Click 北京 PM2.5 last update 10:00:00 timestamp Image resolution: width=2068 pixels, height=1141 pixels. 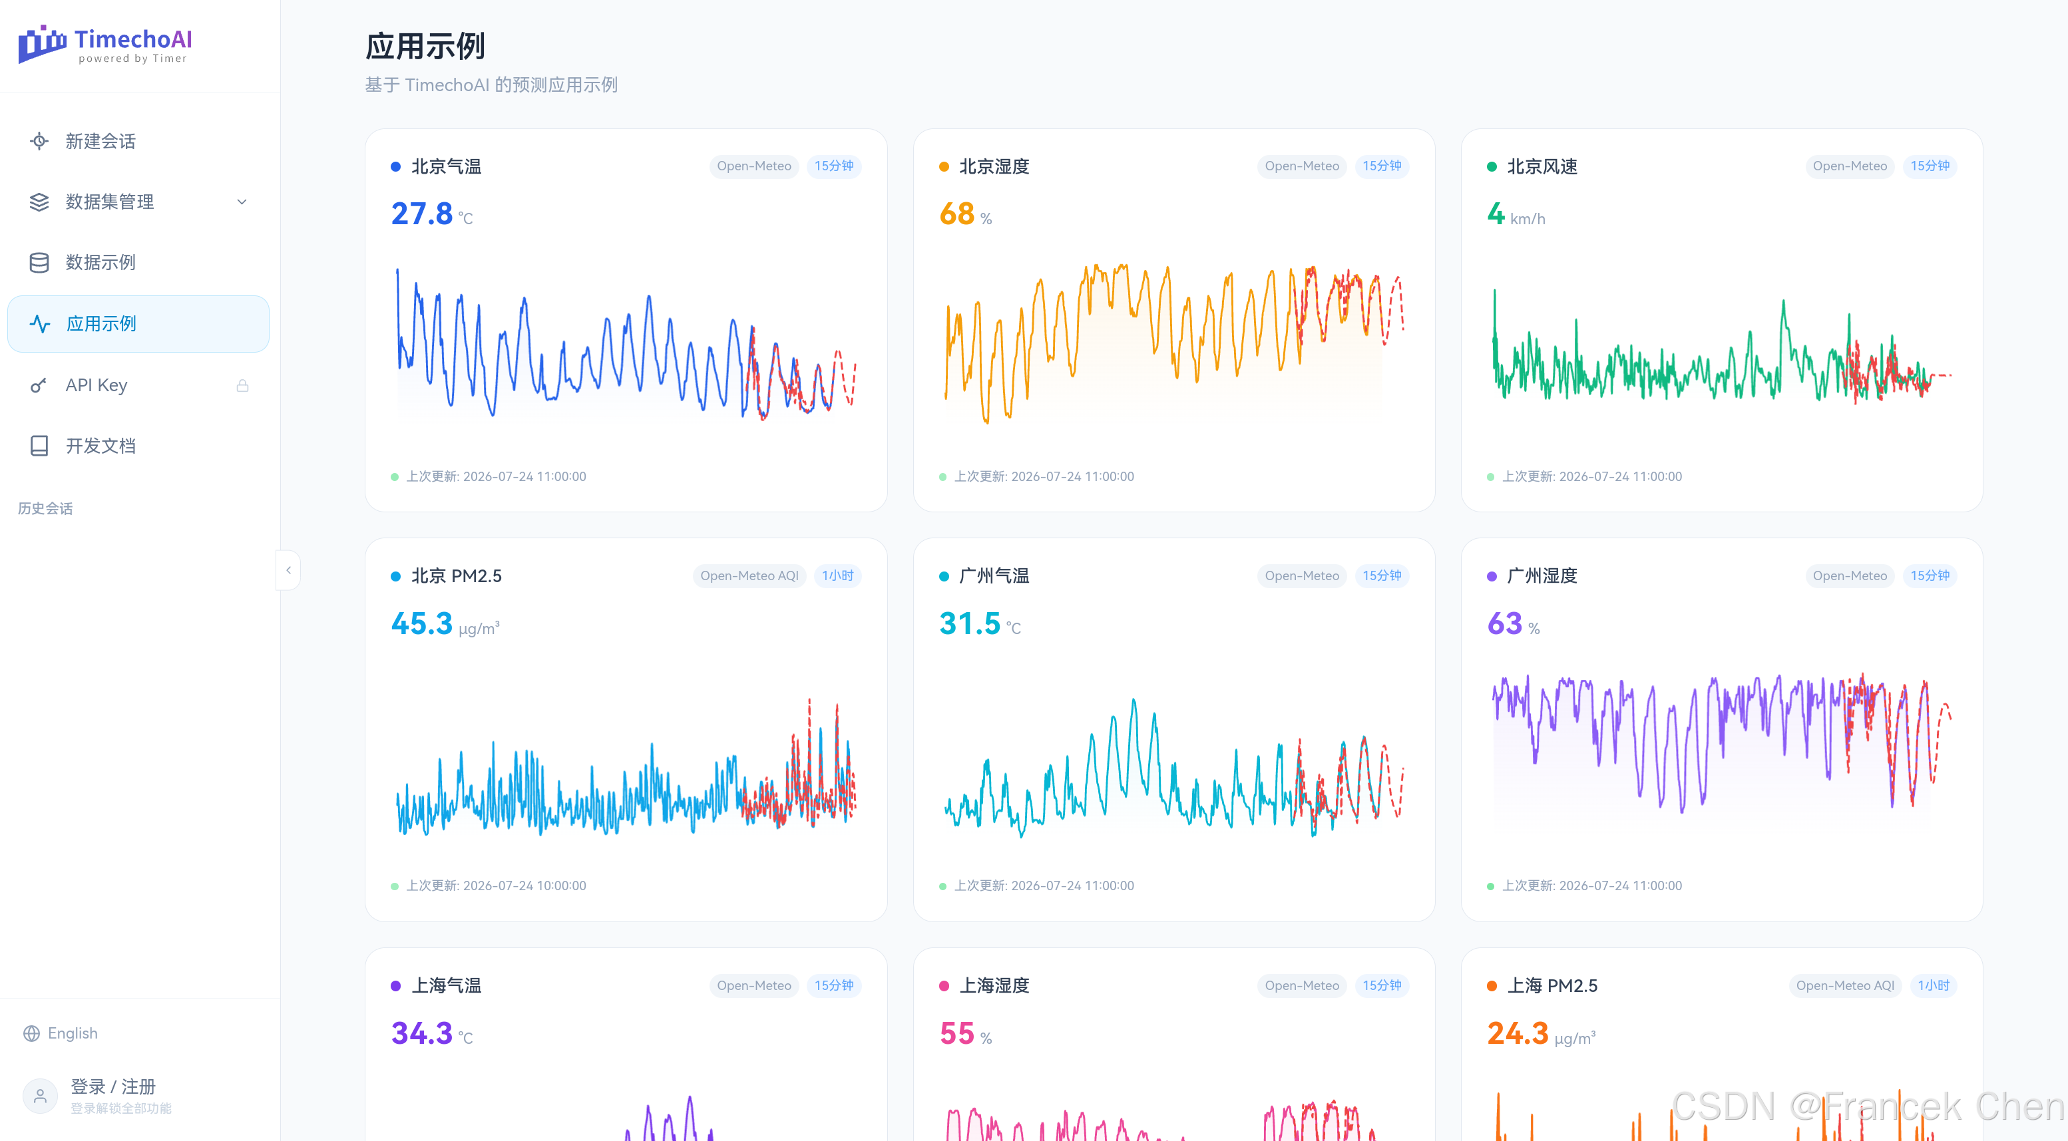496,886
